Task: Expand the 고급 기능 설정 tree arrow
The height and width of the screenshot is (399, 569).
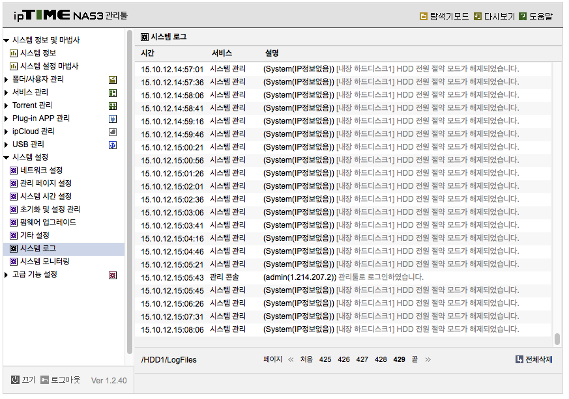Action: click(x=6, y=275)
